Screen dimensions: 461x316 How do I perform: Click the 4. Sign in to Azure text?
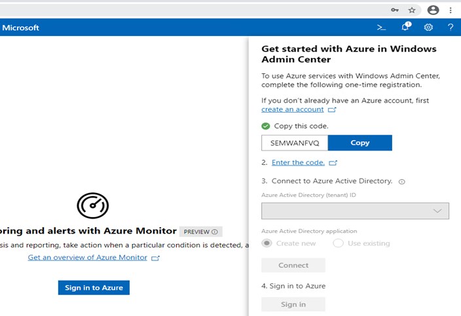(x=293, y=286)
